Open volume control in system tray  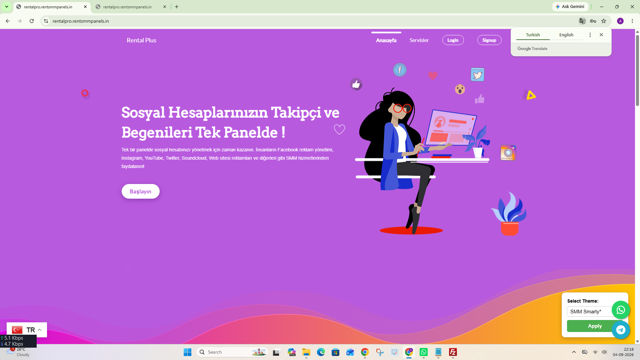pos(604,352)
